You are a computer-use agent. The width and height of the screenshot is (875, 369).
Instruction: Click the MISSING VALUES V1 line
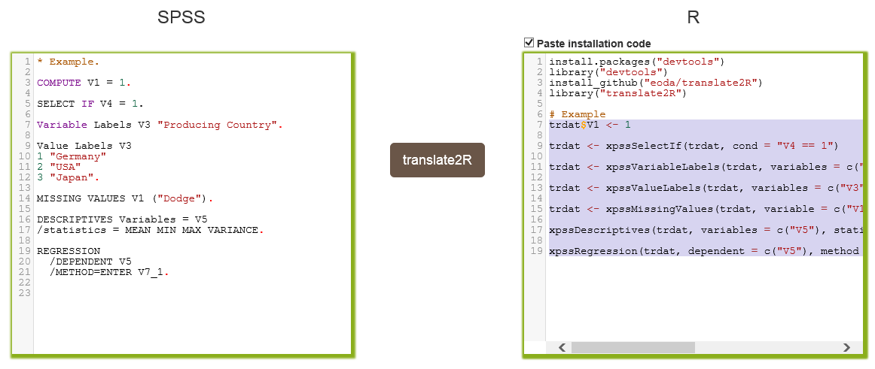coord(125,199)
